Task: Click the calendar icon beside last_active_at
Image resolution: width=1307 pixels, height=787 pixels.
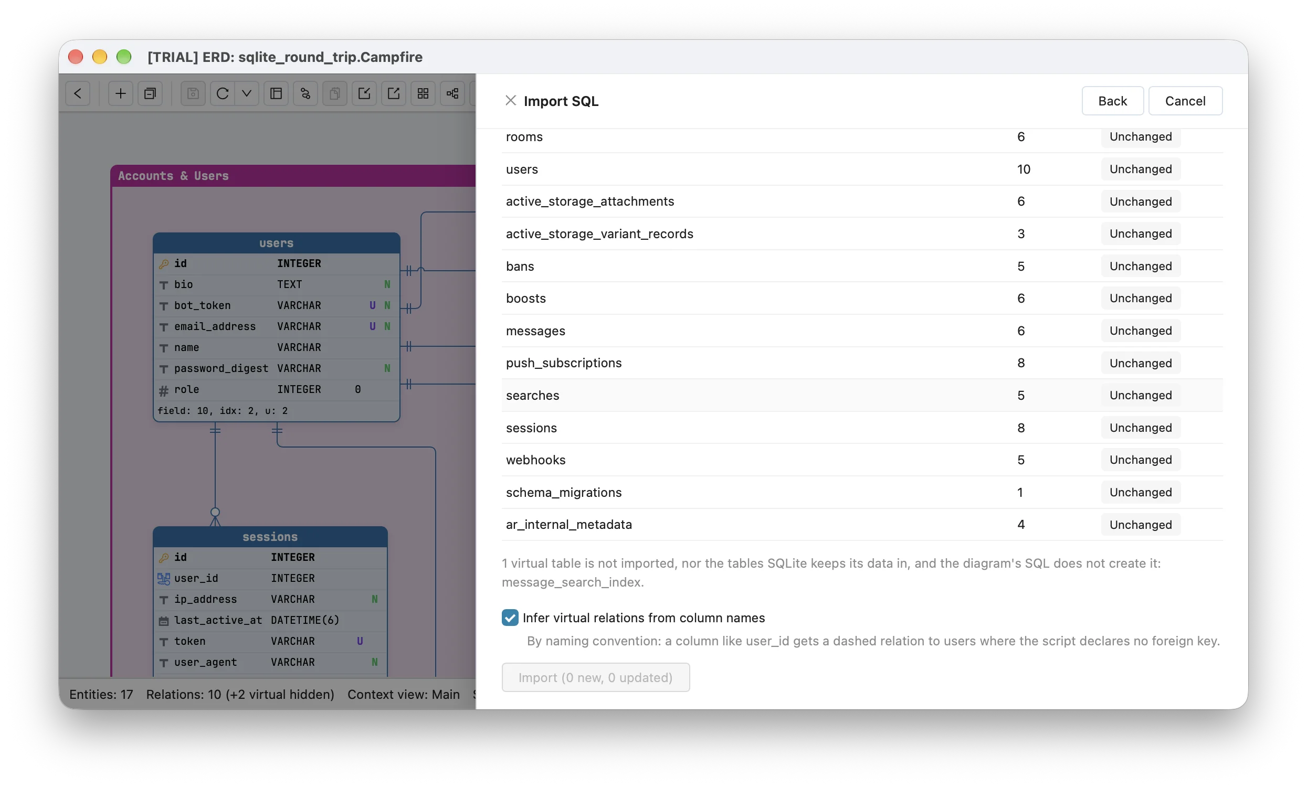Action: point(164,621)
